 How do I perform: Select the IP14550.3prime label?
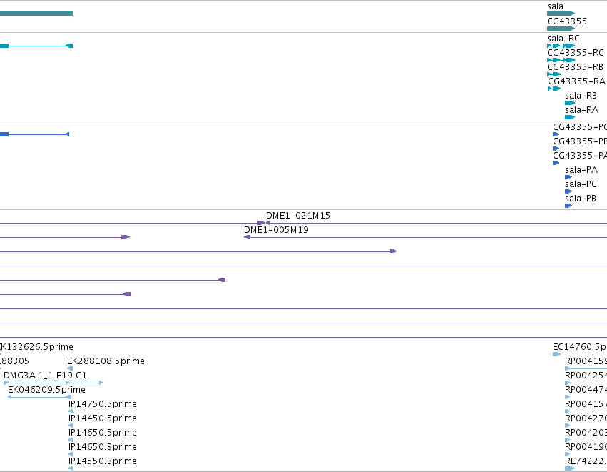[103, 461]
